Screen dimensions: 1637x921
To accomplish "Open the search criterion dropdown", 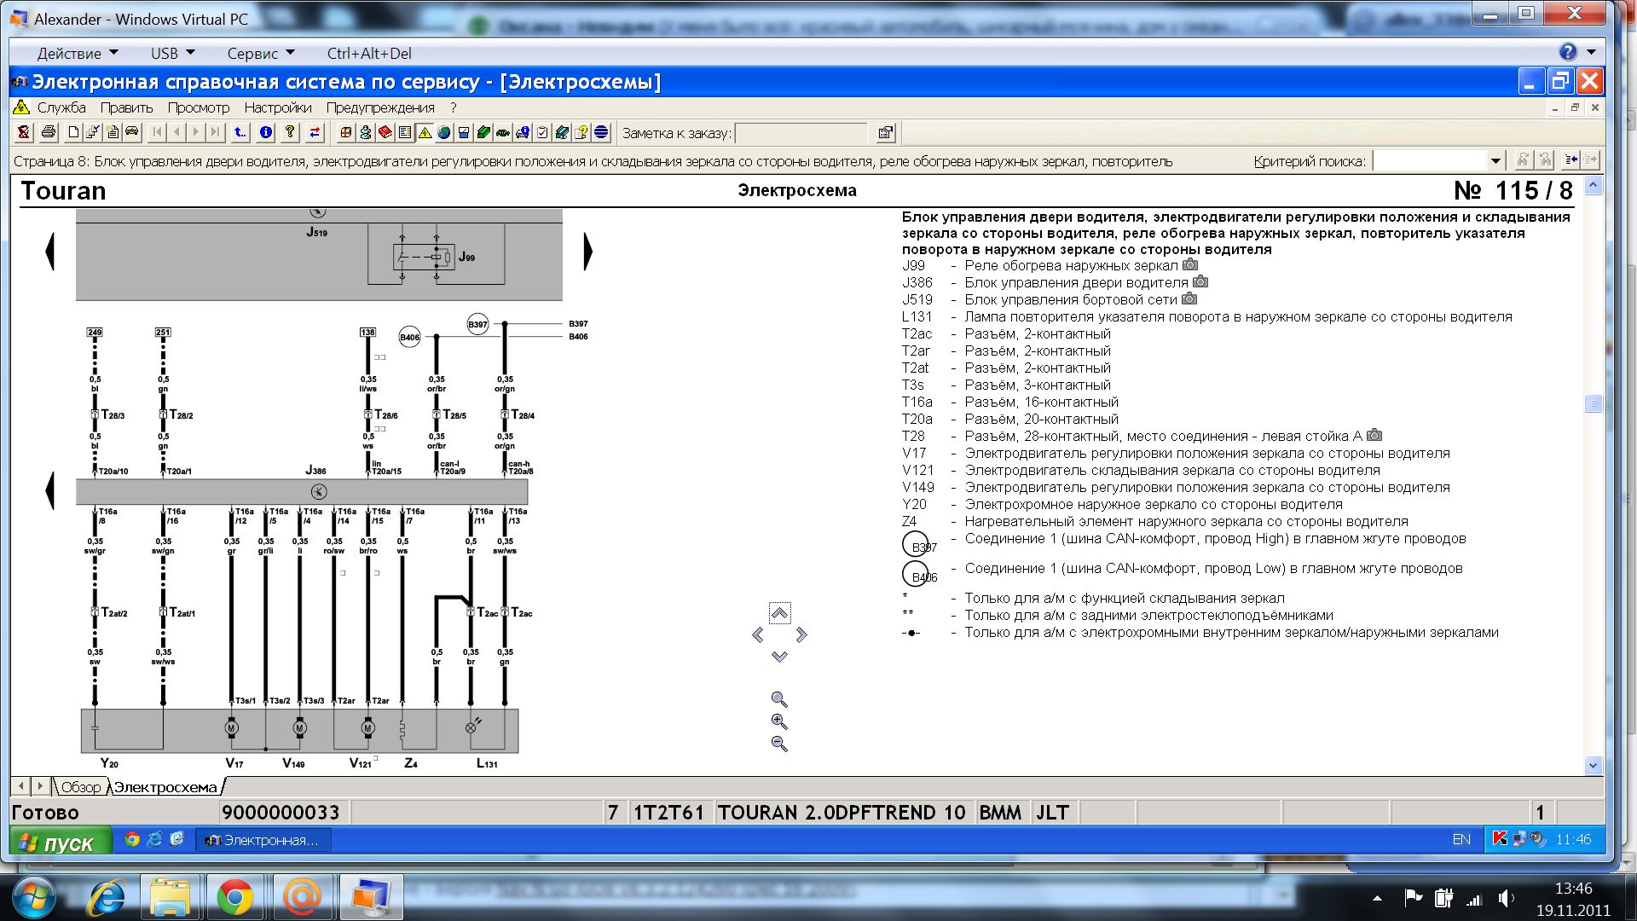I will tap(1495, 161).
